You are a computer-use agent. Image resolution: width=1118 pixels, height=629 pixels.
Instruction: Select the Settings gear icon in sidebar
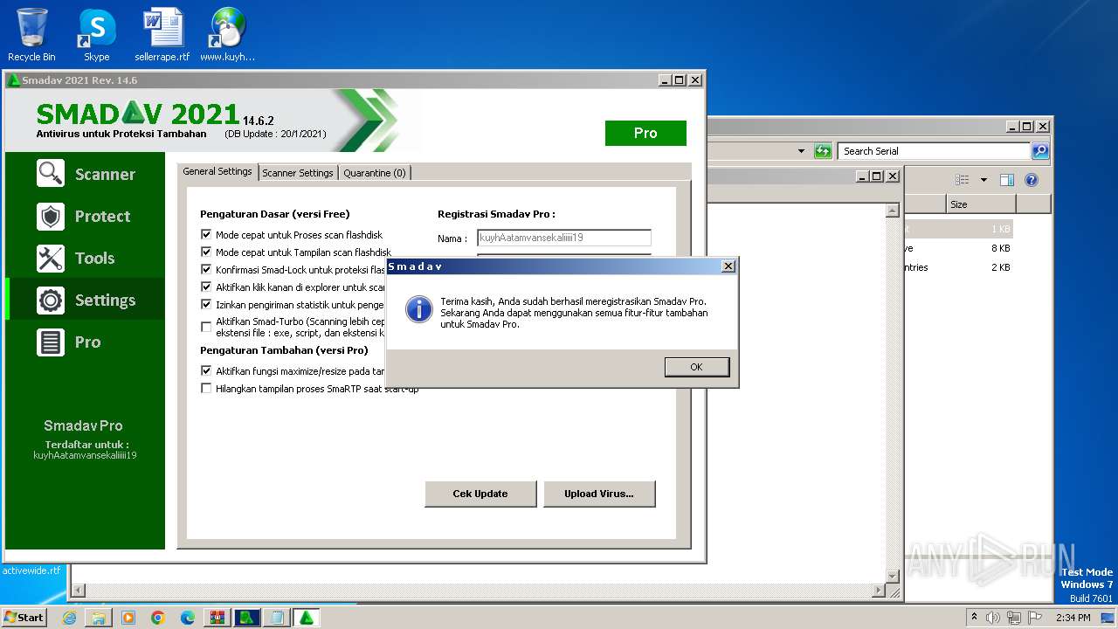tap(51, 300)
